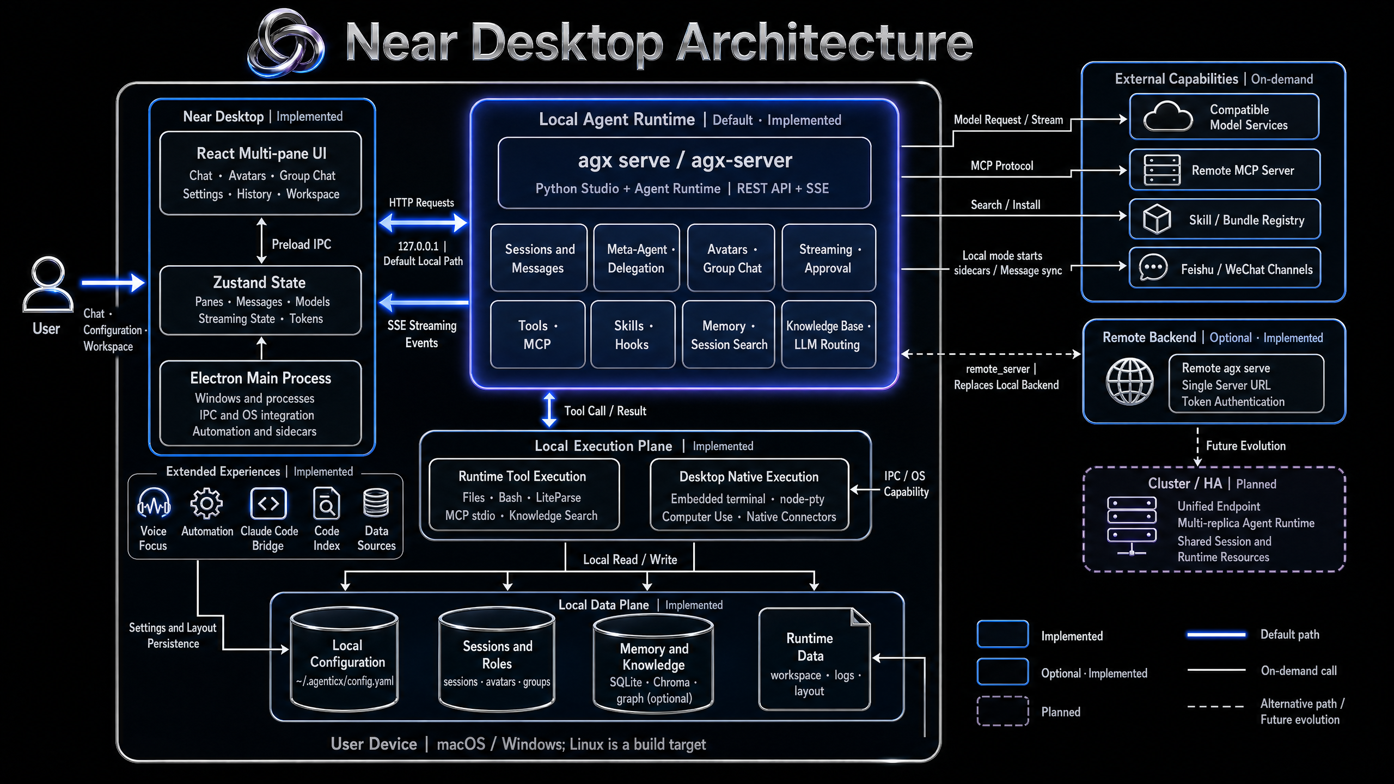
Task: Click the Data Sources database icon
Action: (x=376, y=503)
